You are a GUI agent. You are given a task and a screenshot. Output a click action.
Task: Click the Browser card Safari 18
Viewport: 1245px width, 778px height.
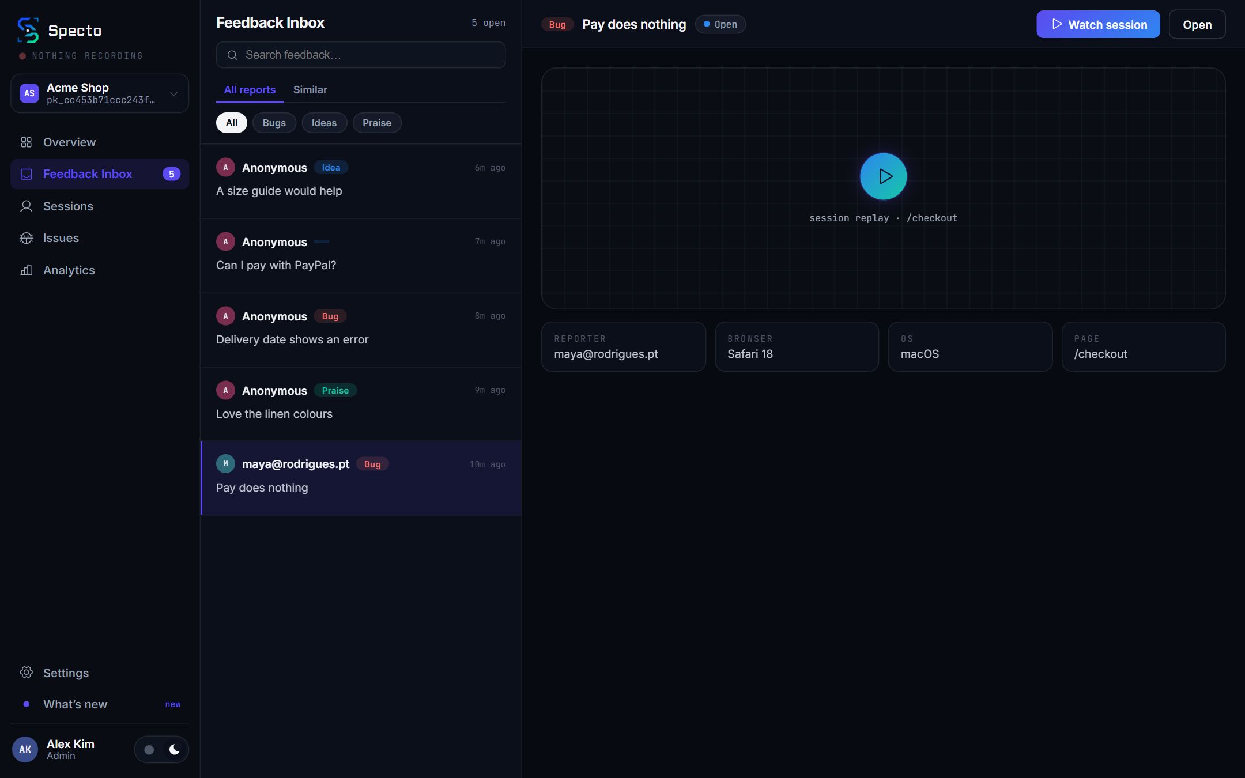[x=797, y=347]
